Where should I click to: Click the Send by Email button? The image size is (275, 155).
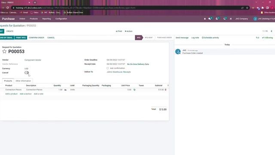click(x=7, y=37)
